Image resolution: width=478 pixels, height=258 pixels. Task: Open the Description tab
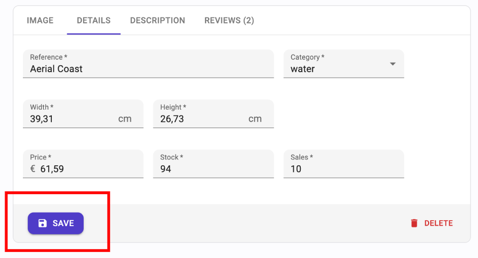click(157, 20)
